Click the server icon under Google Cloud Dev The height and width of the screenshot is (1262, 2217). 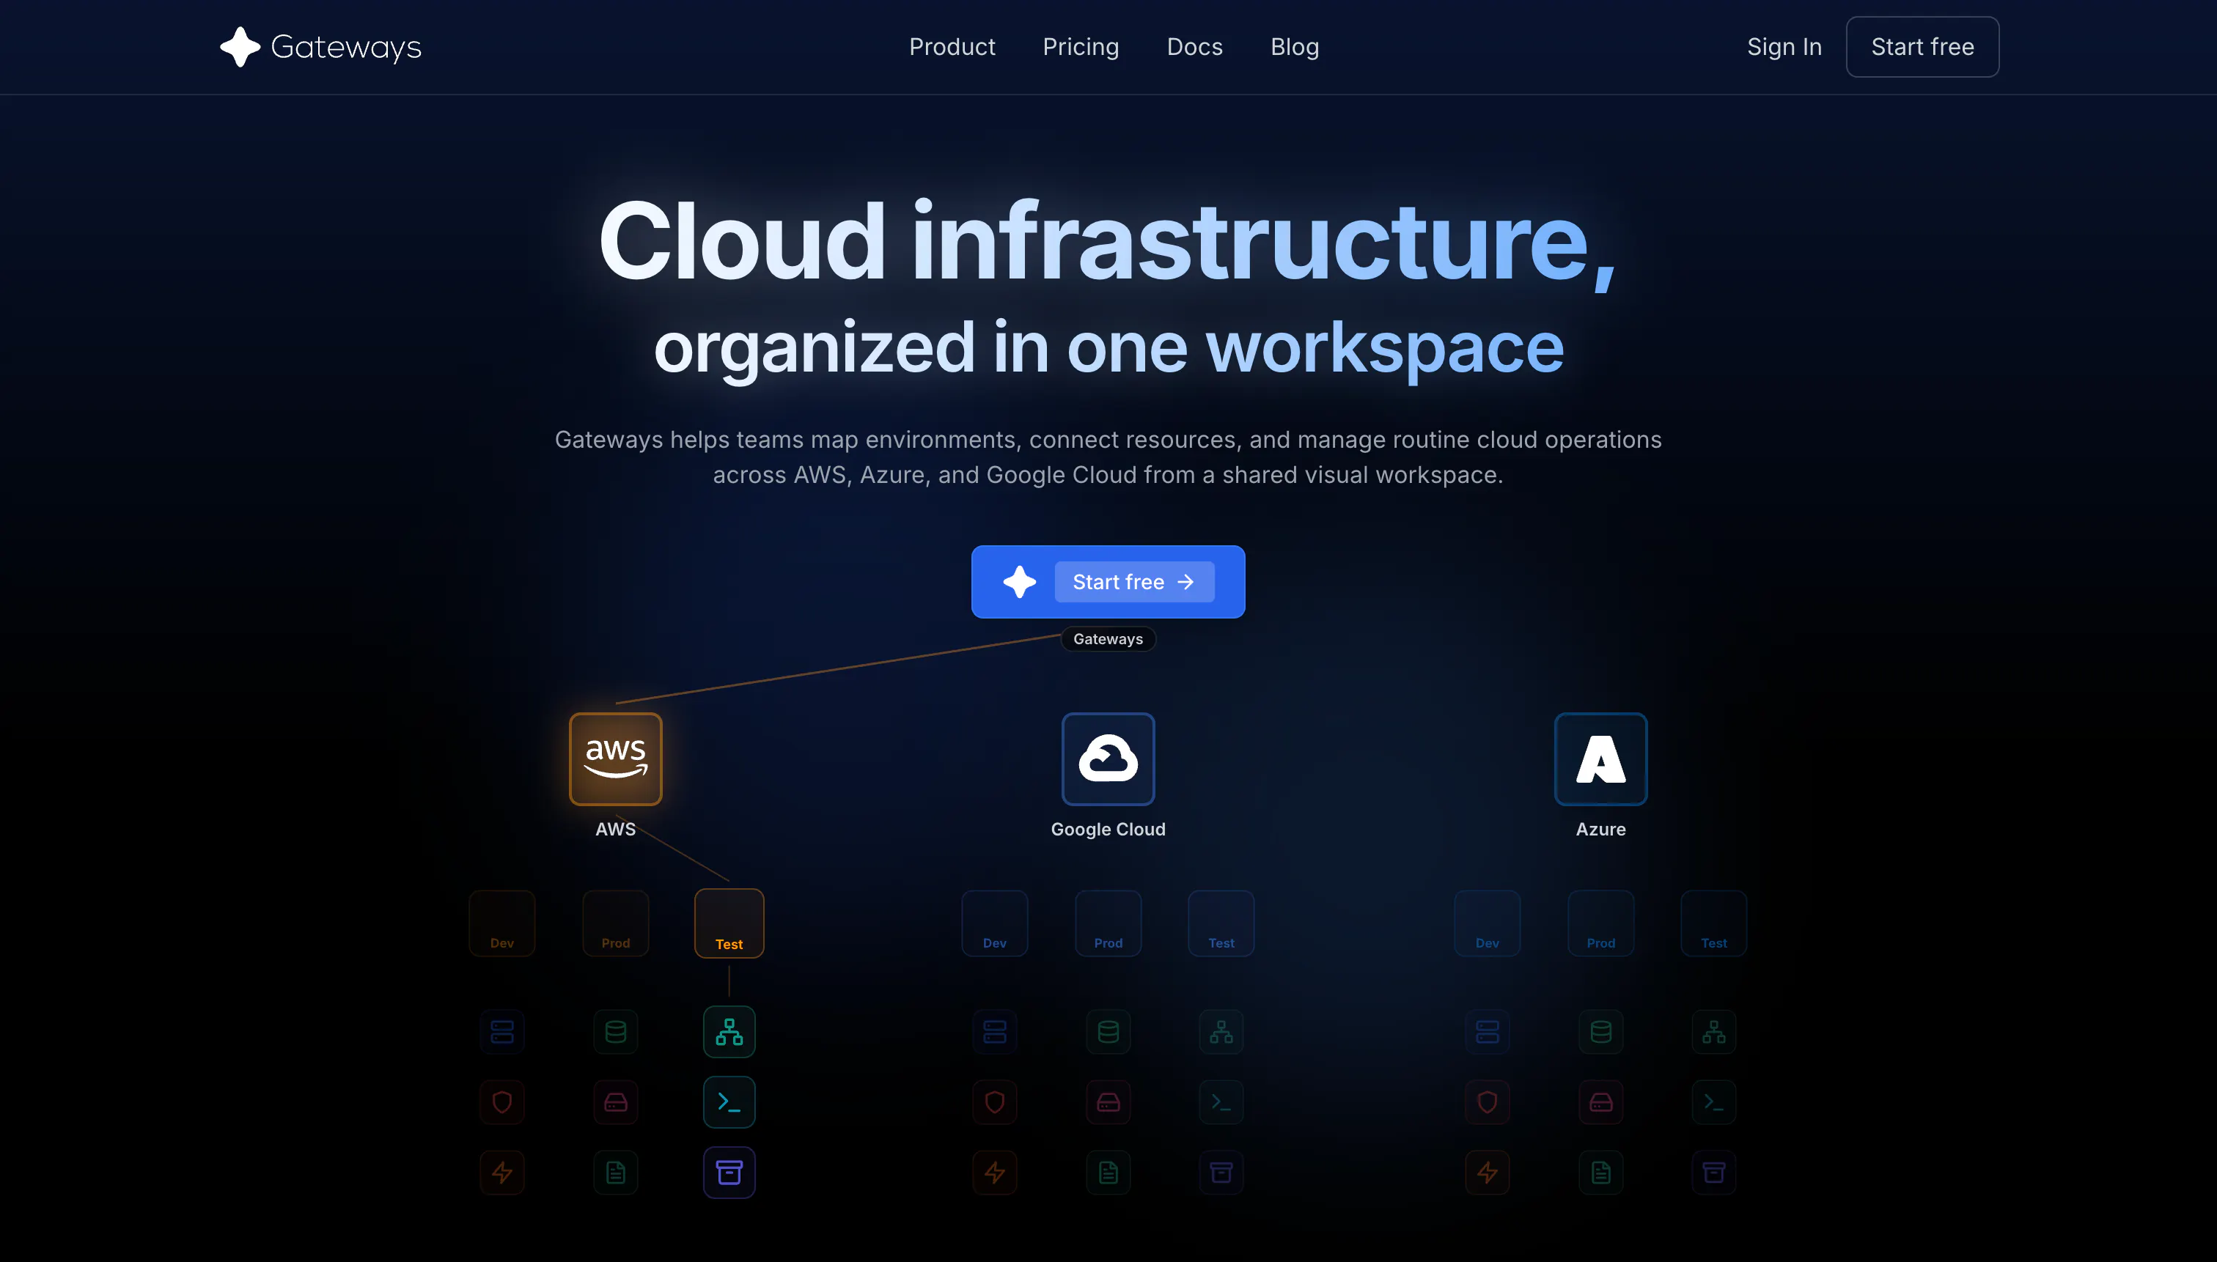[x=994, y=1031]
